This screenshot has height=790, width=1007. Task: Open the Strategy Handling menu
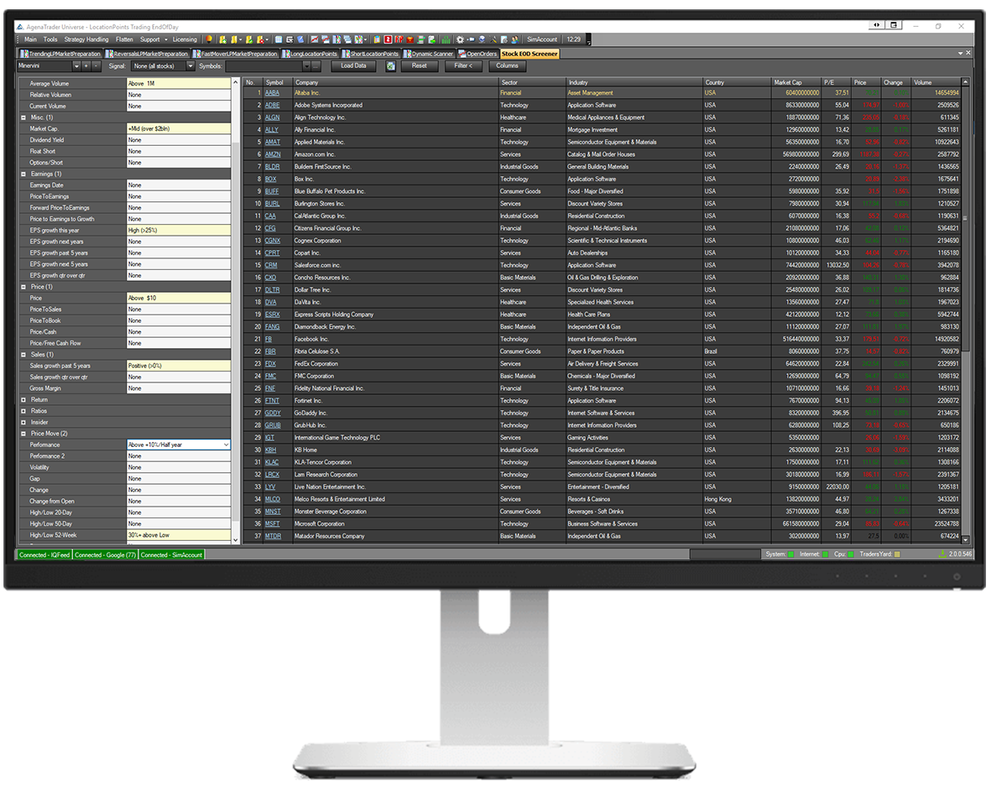click(x=86, y=39)
